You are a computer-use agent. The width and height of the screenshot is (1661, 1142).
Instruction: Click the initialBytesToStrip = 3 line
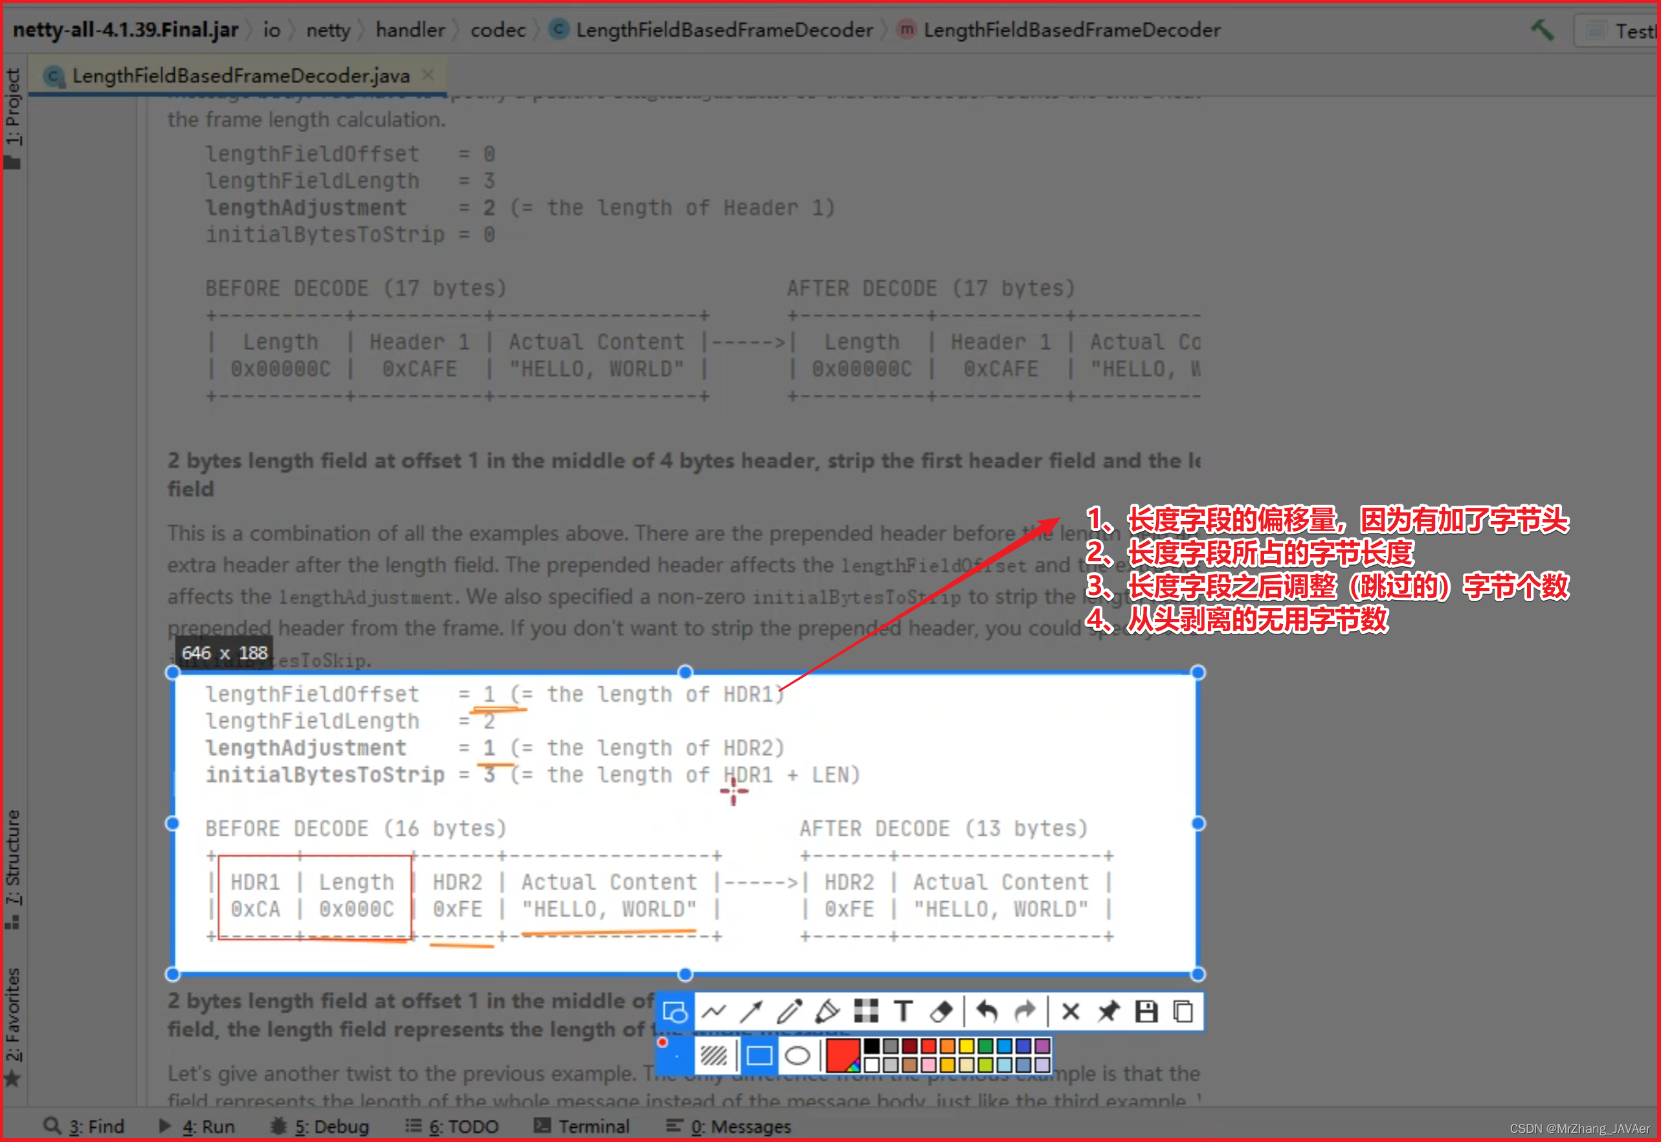point(533,775)
